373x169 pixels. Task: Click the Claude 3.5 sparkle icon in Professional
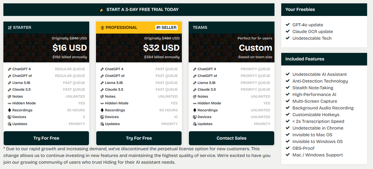102,90
